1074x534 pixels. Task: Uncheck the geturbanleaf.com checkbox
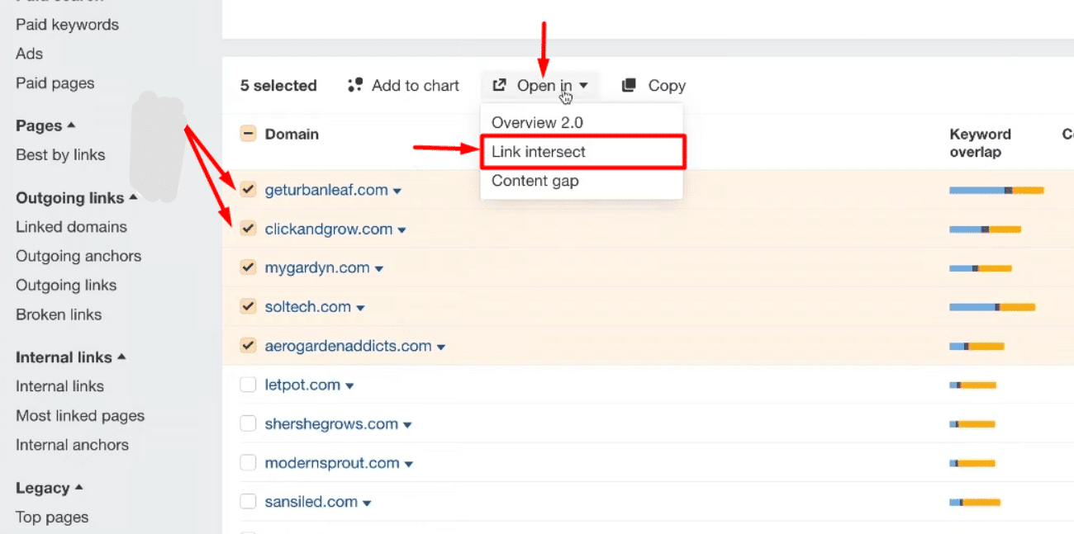(248, 190)
